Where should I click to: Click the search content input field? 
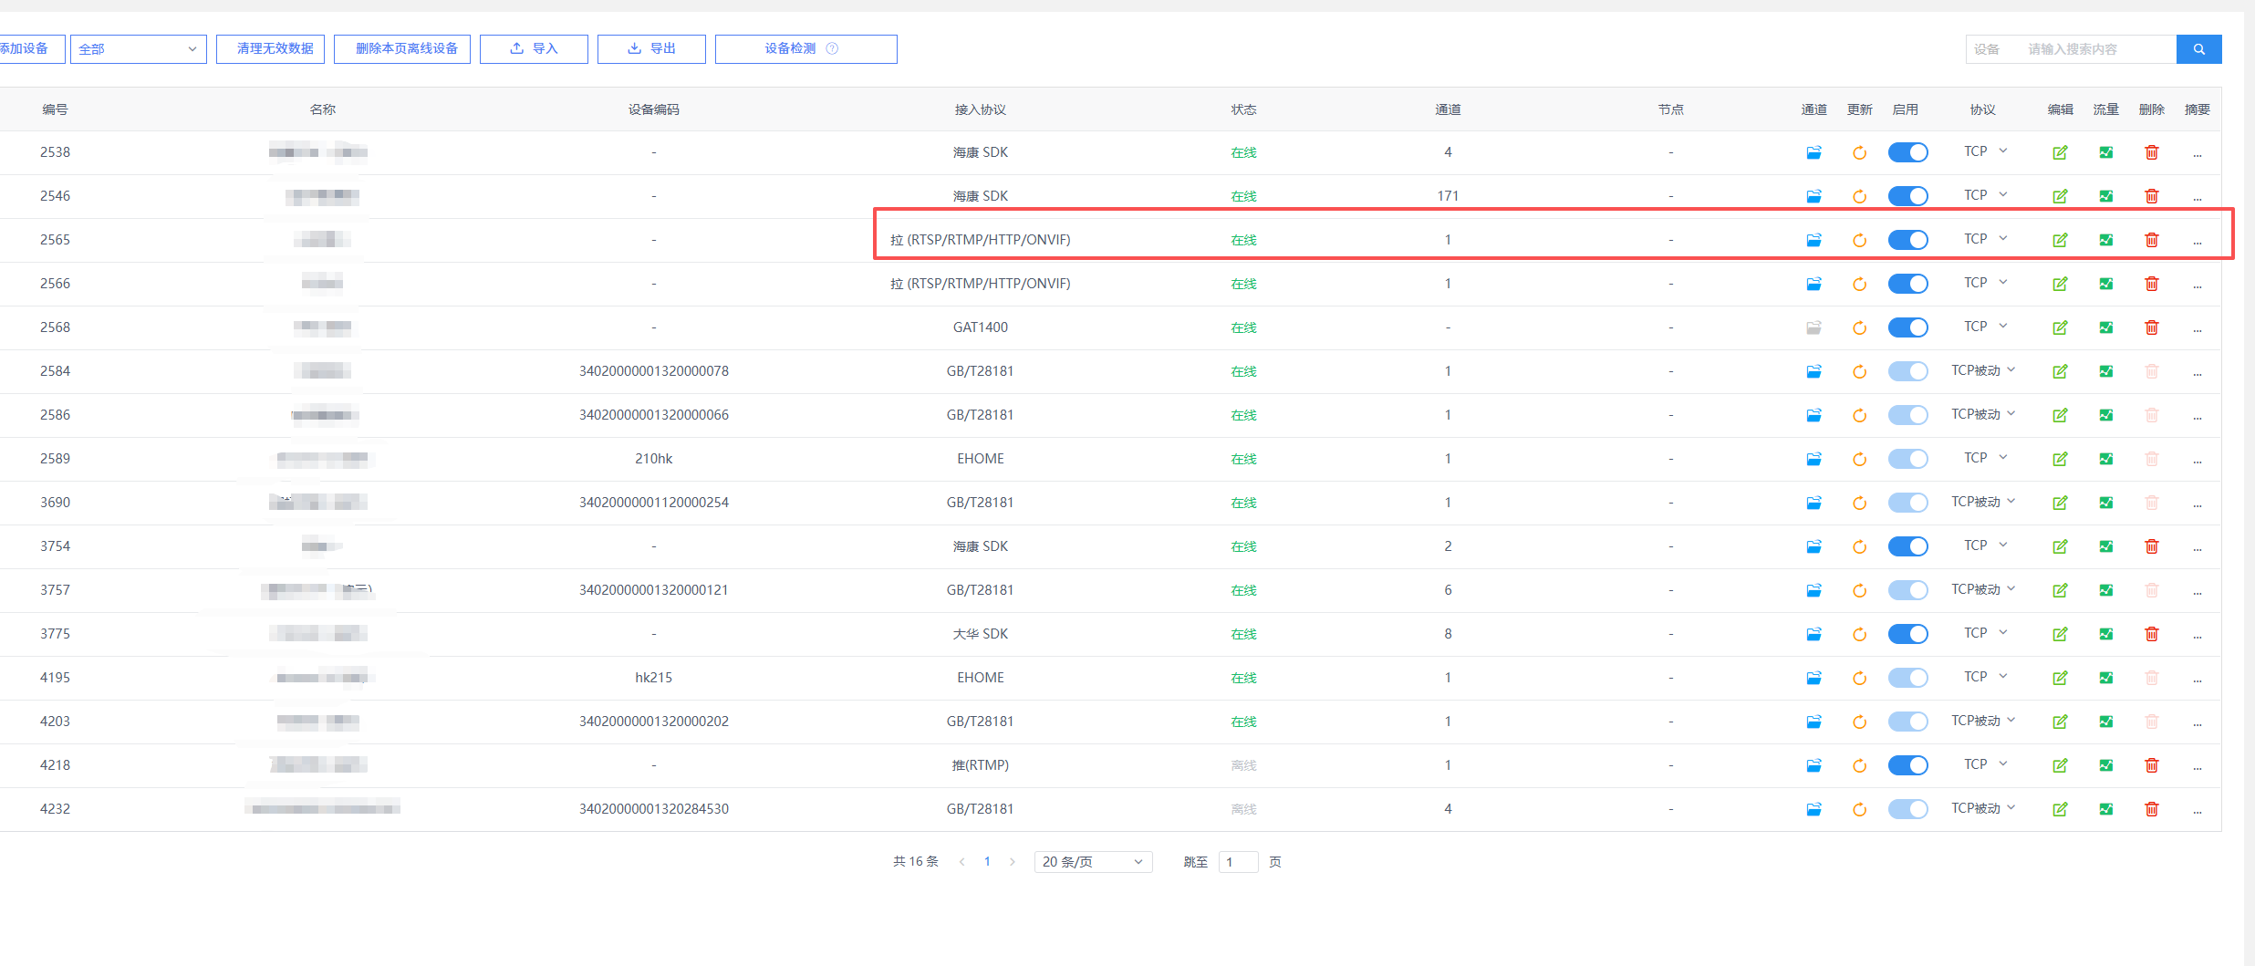click(x=2098, y=49)
